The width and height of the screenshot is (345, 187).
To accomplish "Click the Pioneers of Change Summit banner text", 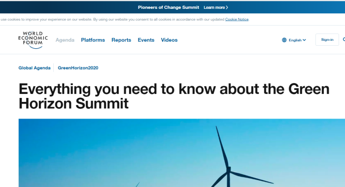I will 169,7.
